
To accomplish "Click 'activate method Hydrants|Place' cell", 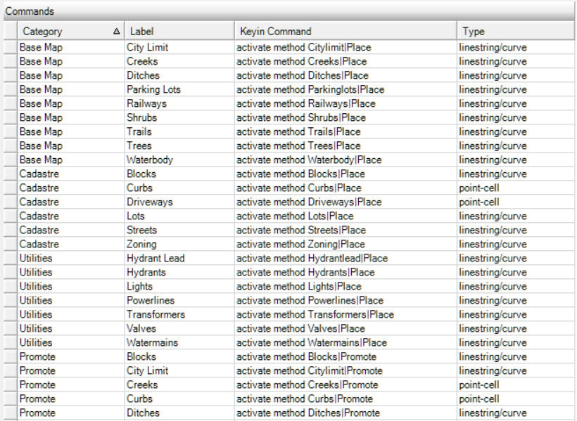I will point(345,272).
